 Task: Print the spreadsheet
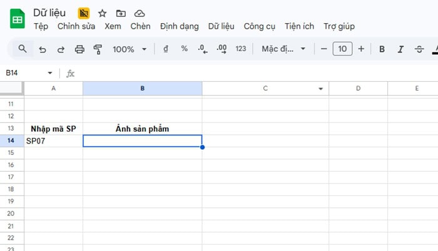(79, 49)
